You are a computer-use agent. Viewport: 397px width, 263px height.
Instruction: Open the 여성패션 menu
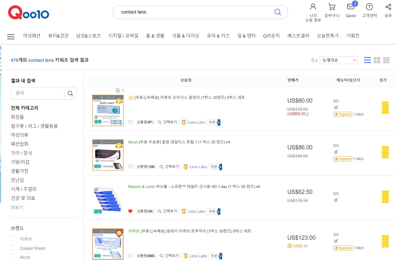coord(32,36)
